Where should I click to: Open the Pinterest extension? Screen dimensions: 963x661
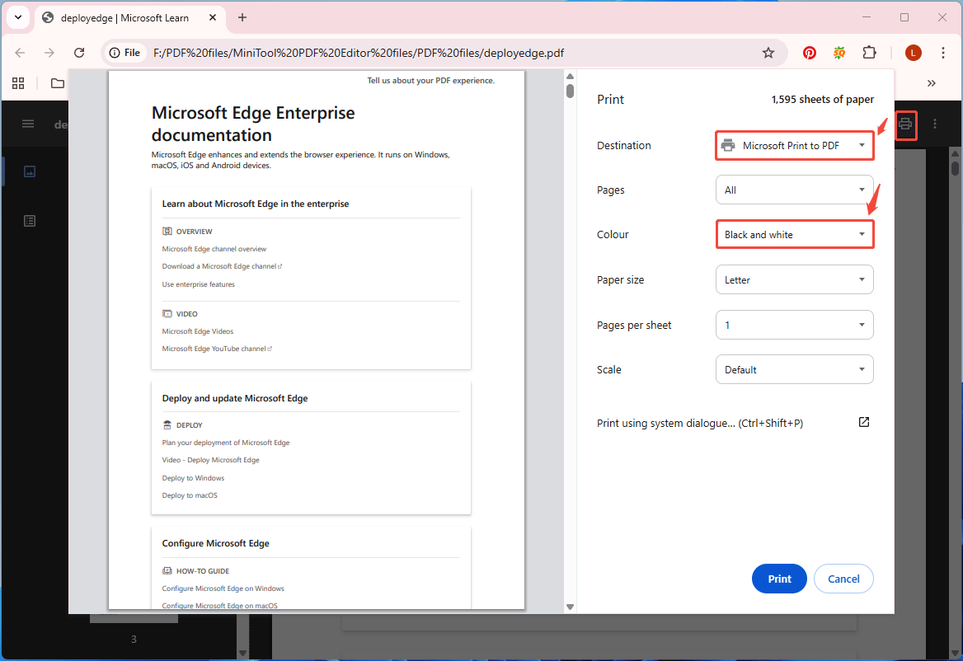pyautogui.click(x=810, y=53)
